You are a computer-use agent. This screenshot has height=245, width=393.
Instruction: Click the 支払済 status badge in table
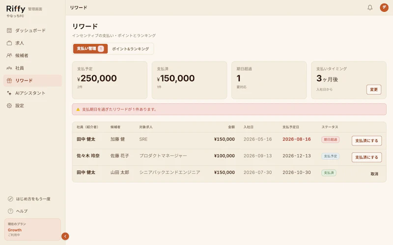[x=329, y=173]
